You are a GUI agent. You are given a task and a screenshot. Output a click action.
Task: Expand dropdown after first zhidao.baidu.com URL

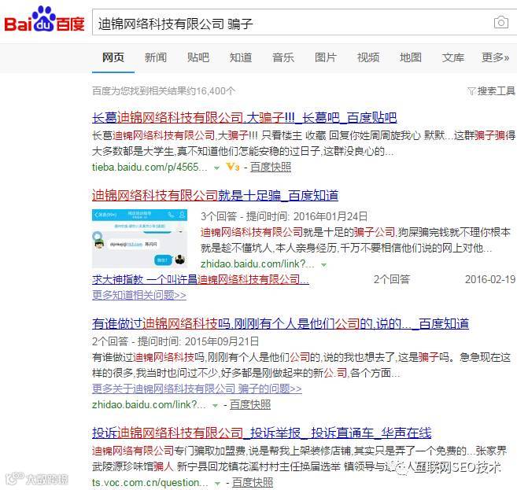pos(324,264)
